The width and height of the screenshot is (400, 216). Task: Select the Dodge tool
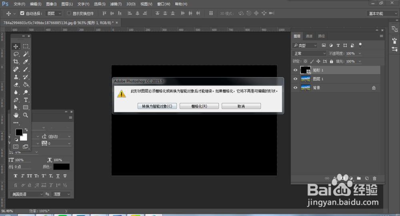click(26, 92)
